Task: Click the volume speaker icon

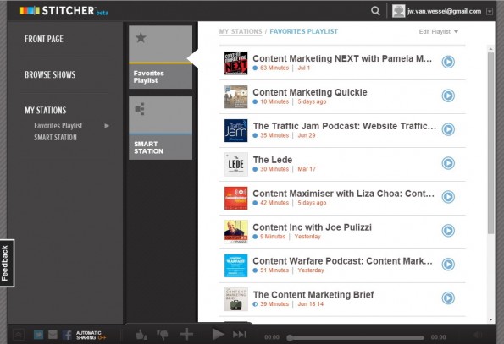Action: [x=478, y=336]
